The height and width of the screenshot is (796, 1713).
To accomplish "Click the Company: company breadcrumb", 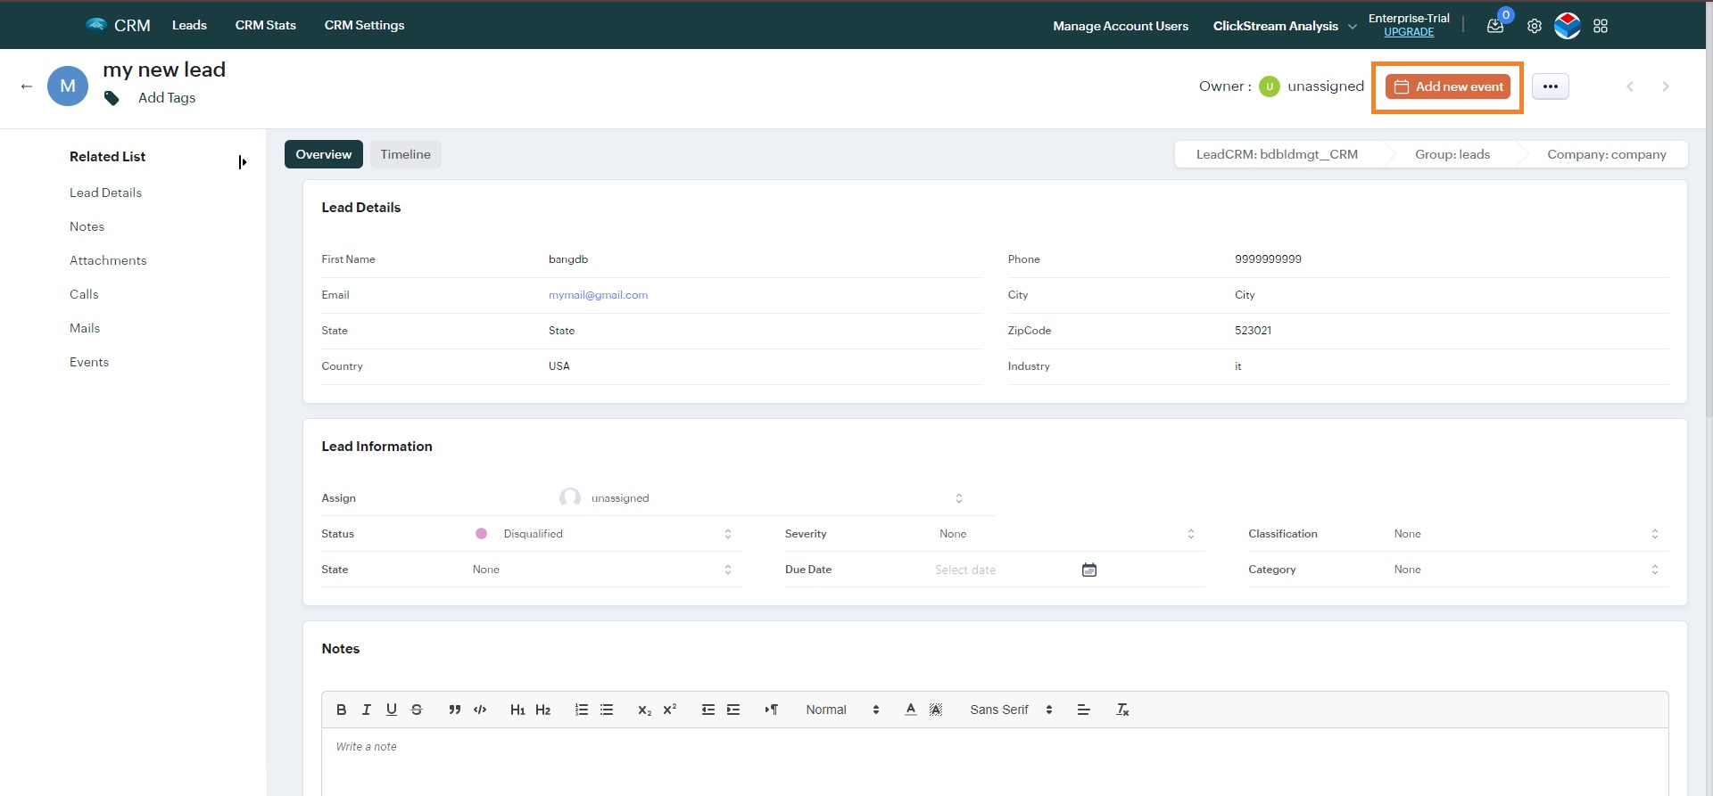I will point(1606,154).
